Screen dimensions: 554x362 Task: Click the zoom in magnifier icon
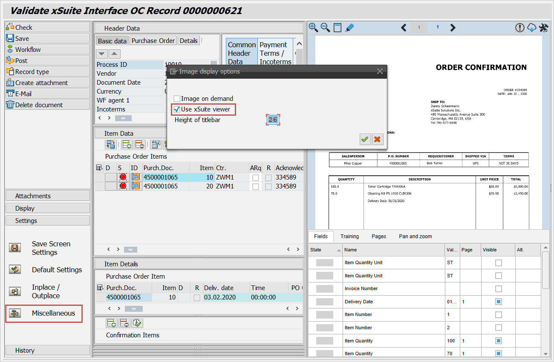click(x=313, y=28)
